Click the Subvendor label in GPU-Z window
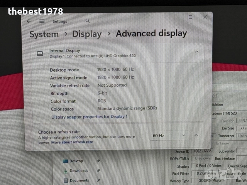 [x=227, y=151]
